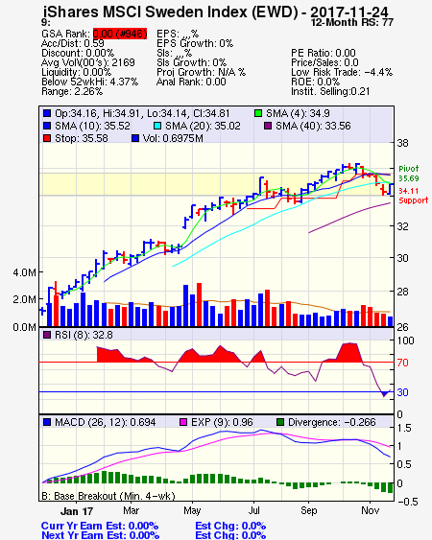The height and width of the screenshot is (540, 432).
Task: Click the 4.0M volume axis label
Action: (24, 272)
